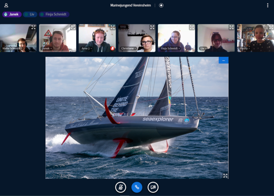The width and height of the screenshot is (274, 196).
Task: Click Finja Schmidt's talking indicator pill
Action: click(54, 14)
